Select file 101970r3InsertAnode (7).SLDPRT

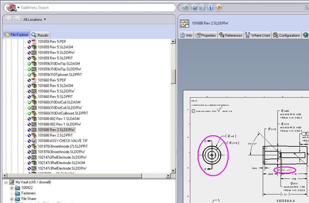coord(63,147)
